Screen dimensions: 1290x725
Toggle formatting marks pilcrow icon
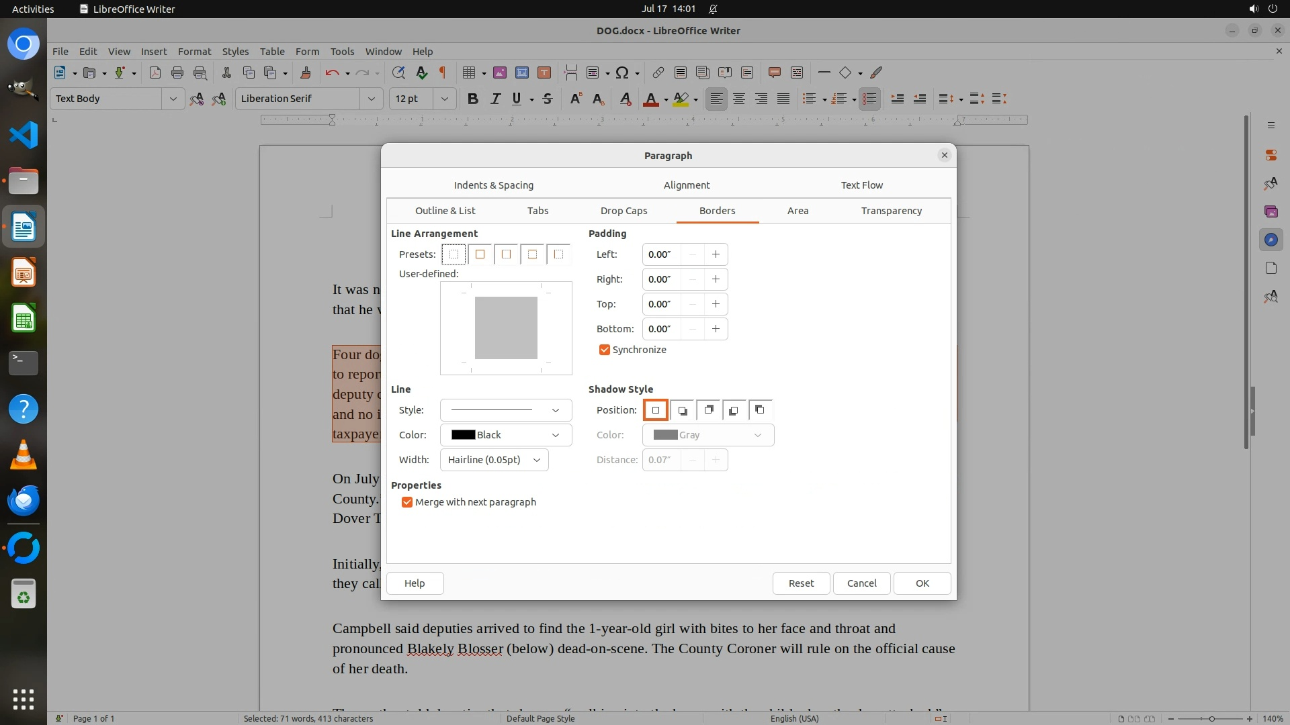point(442,72)
